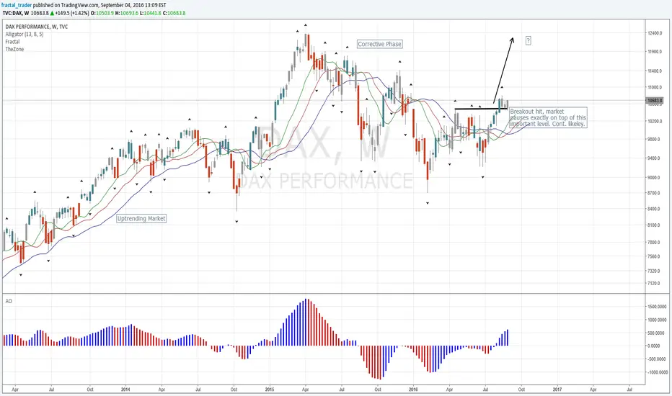Click the "9000.0" price axis label
The height and width of the screenshot is (396, 672).
[x=653, y=177]
